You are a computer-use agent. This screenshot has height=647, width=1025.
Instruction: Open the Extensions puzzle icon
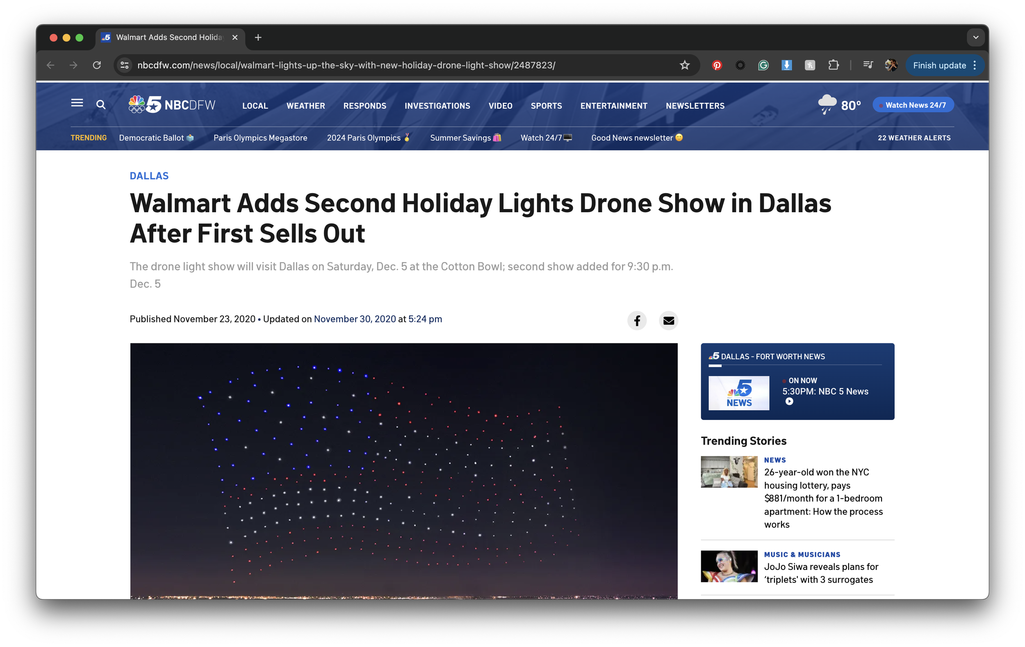(834, 66)
